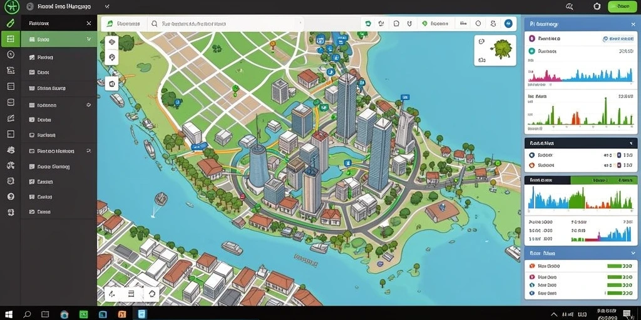
Task: Click the blue link badge in right panel
Action: click(x=618, y=39)
